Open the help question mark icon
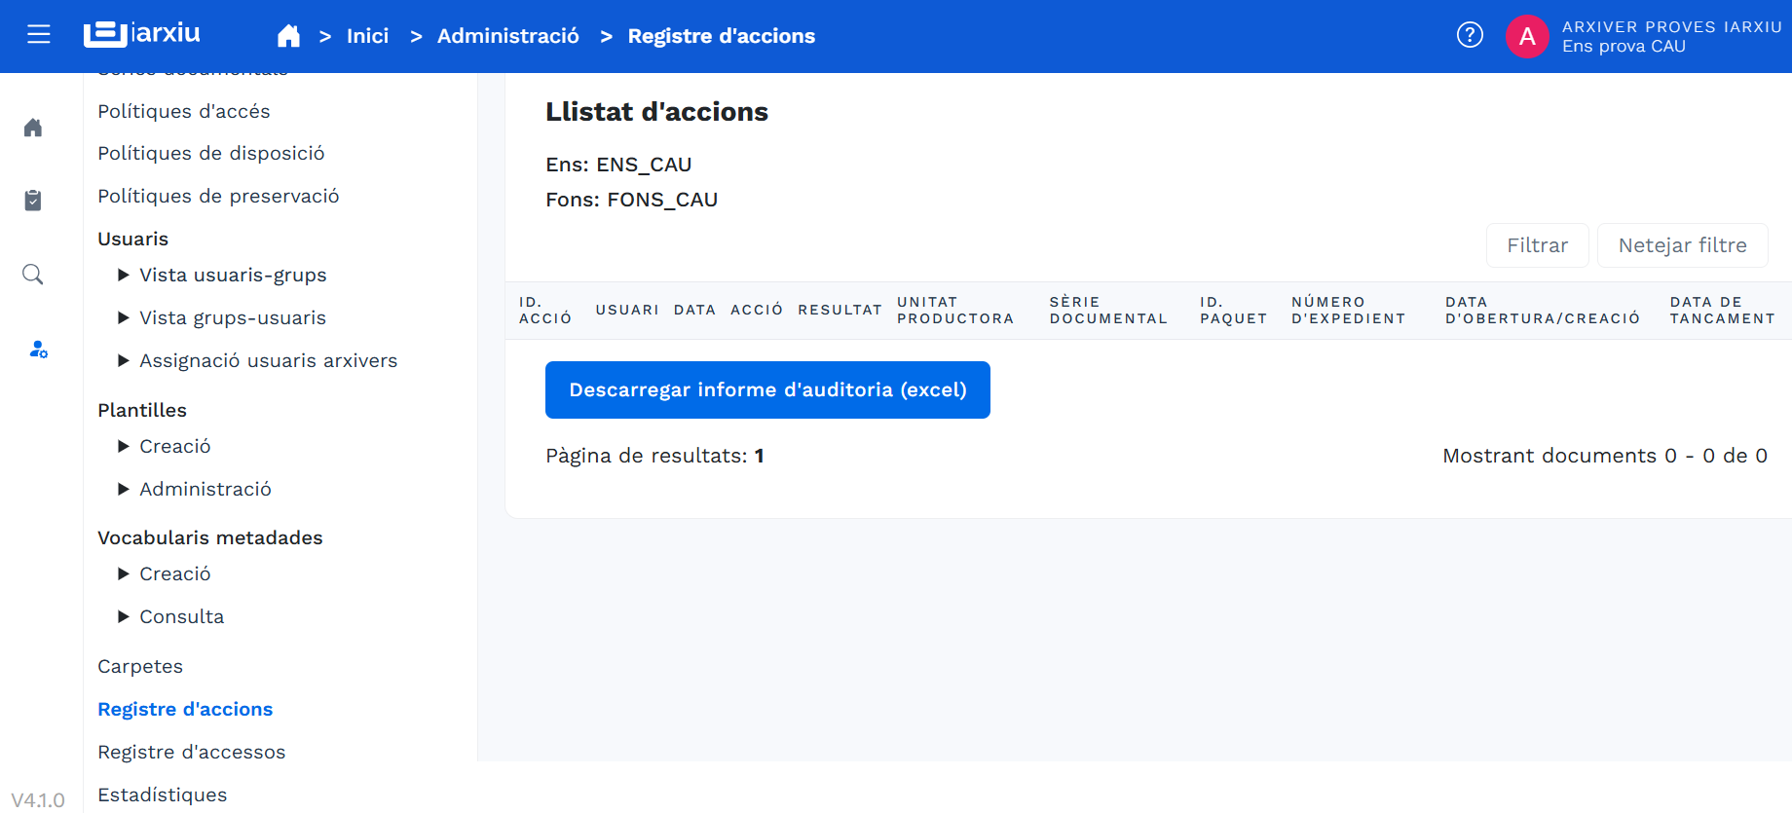This screenshot has width=1792, height=813. (x=1470, y=35)
